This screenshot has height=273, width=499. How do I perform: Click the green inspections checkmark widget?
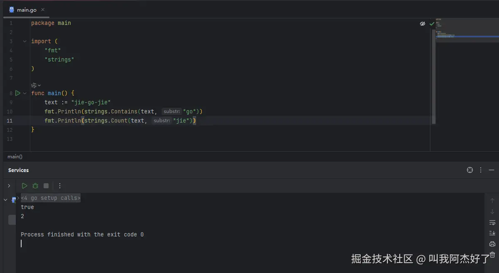click(432, 24)
